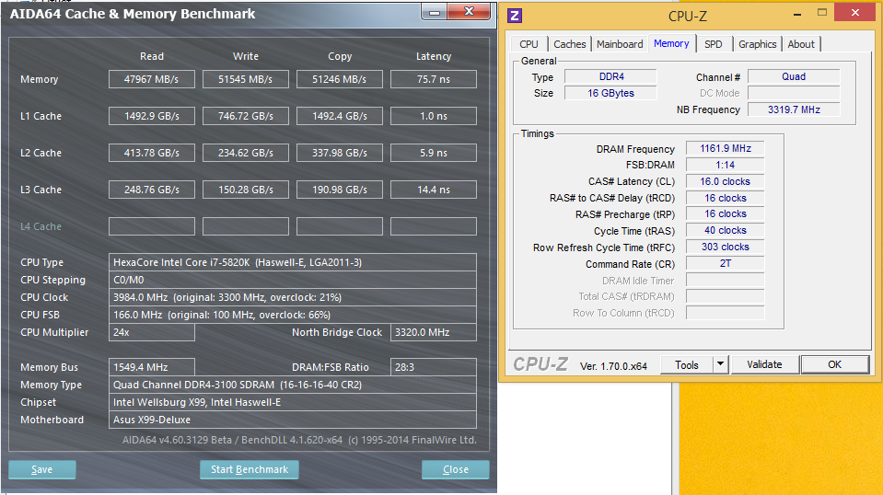883x495 pixels.
Task: Maximize the CPU-Z window
Action: click(x=822, y=12)
